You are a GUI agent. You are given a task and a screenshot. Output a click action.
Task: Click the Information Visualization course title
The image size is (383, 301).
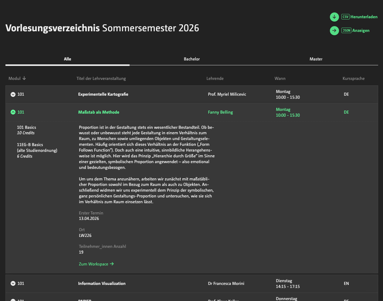pos(102,283)
